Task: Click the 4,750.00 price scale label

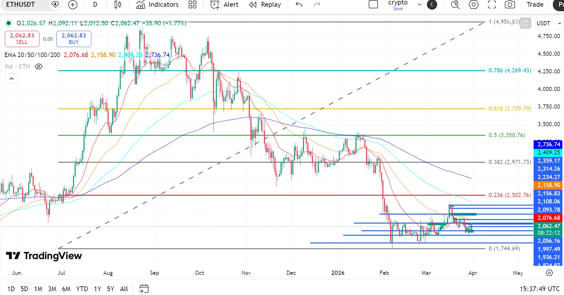Action: (549, 36)
